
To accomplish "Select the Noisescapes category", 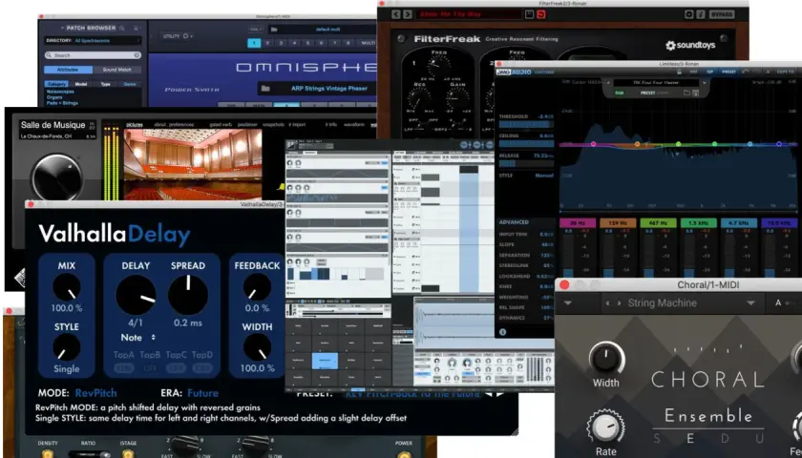I will pos(60,92).
